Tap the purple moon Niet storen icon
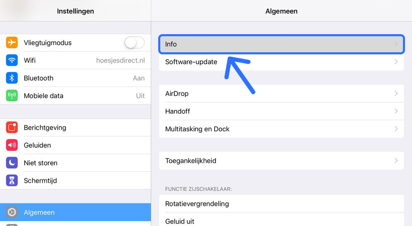Image resolution: width=412 pixels, height=226 pixels. pos(12,163)
